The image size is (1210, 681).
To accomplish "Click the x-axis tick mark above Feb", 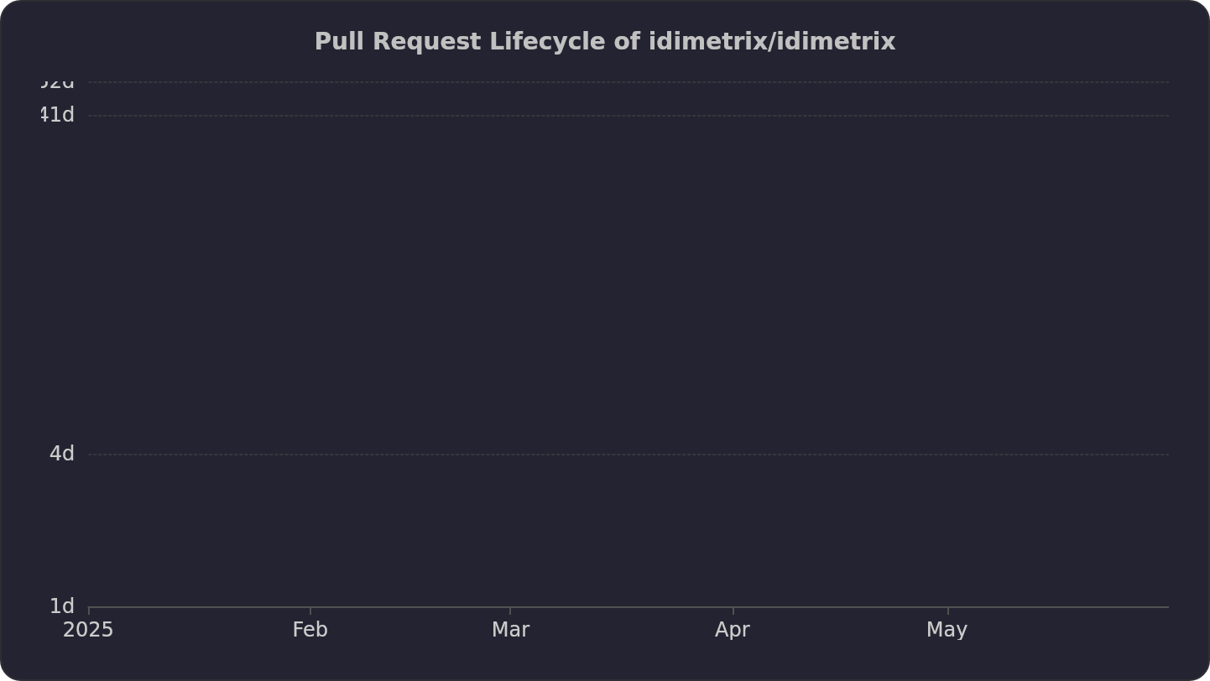I will (310, 610).
